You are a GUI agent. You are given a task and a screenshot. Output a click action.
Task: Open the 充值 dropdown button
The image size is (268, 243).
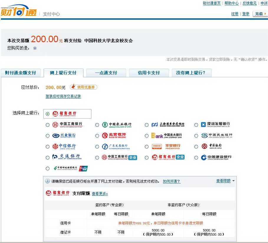pos(260,14)
